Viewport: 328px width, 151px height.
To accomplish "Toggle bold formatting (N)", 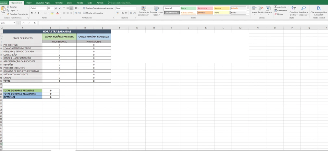I will pos(32,13).
